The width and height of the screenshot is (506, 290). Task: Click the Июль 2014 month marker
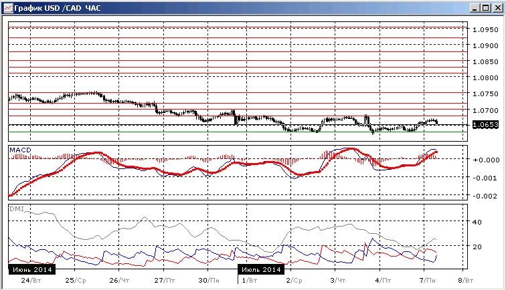261,269
